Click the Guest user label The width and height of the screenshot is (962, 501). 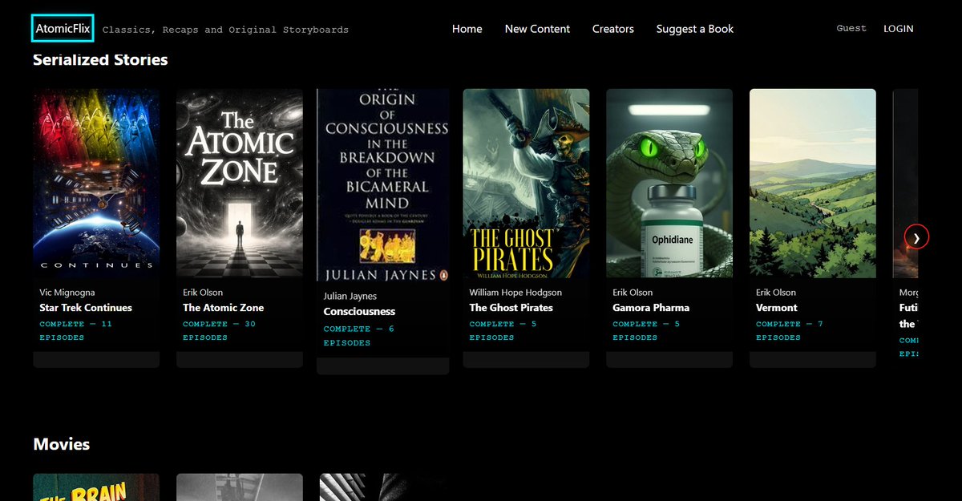(x=851, y=28)
